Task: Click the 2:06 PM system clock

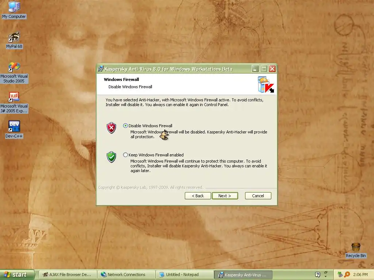Action: tap(360, 275)
